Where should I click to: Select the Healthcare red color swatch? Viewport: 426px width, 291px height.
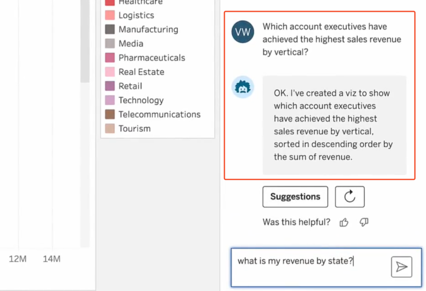pyautogui.click(x=109, y=2)
